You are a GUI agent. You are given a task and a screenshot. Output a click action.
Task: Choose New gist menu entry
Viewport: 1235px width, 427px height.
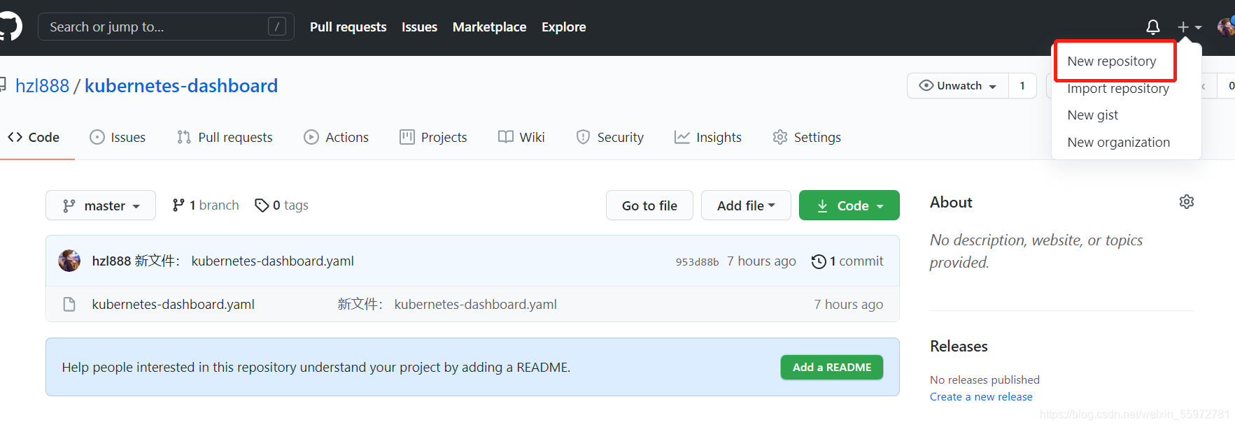[1092, 115]
